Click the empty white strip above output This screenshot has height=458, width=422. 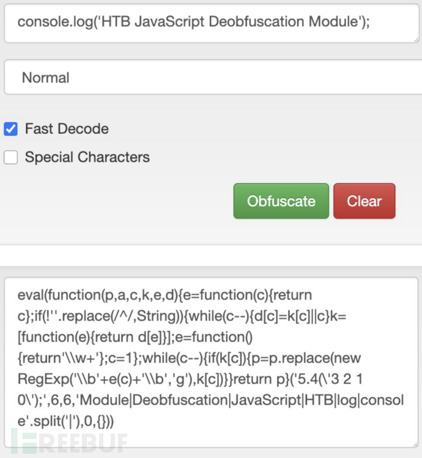[211, 255]
